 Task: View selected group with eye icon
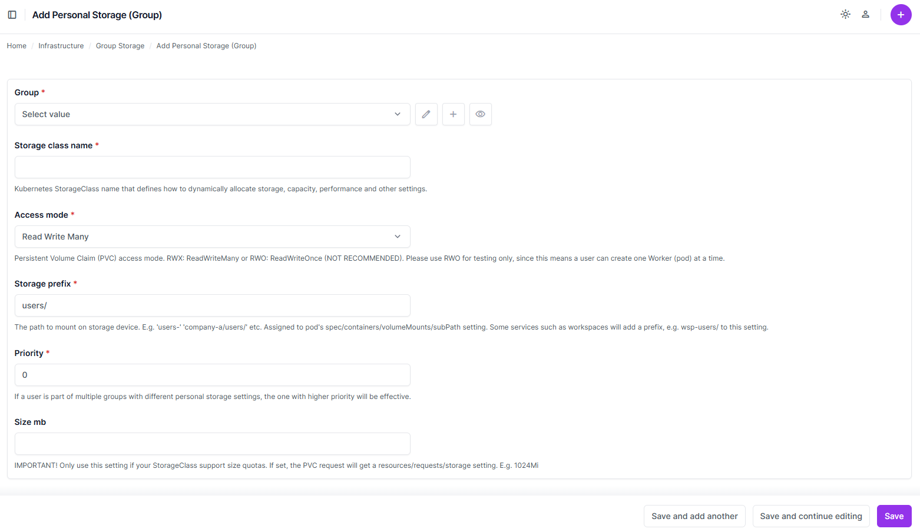tap(480, 114)
